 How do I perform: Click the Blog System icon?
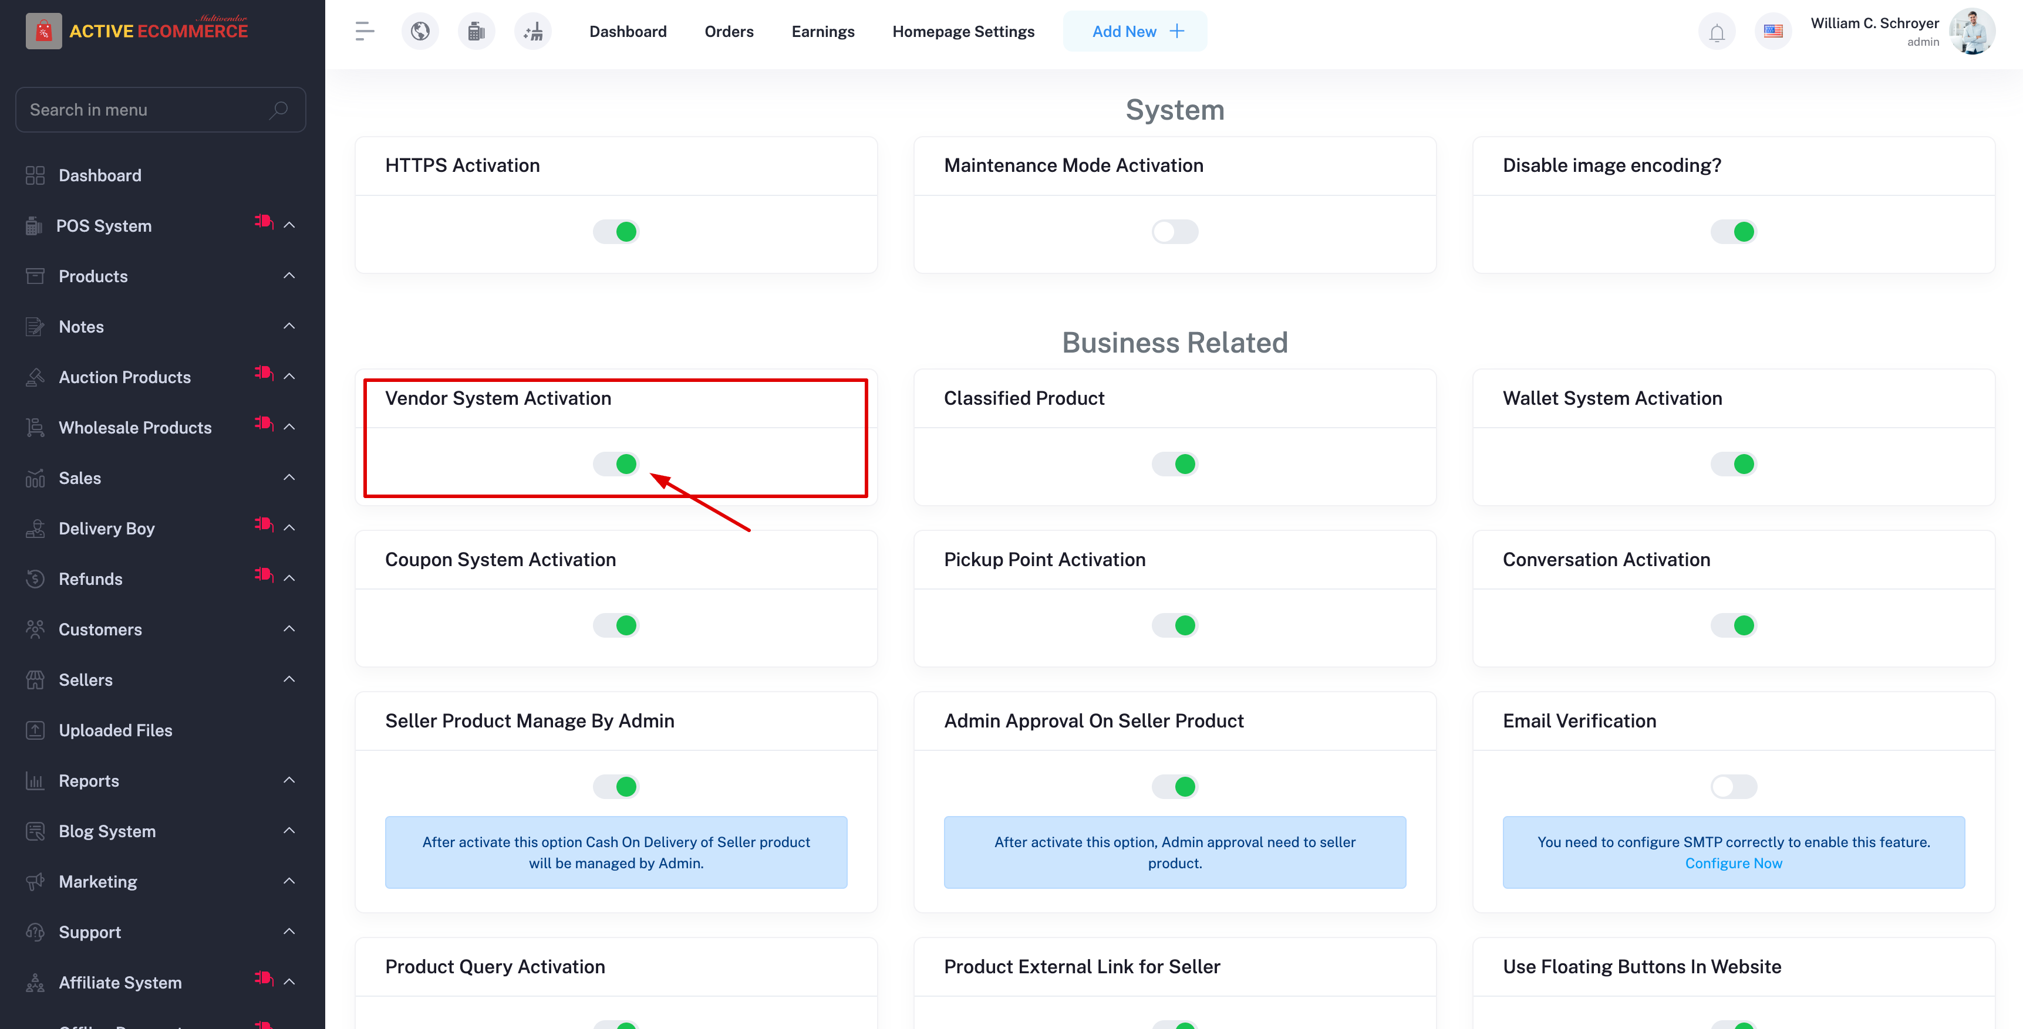35,831
